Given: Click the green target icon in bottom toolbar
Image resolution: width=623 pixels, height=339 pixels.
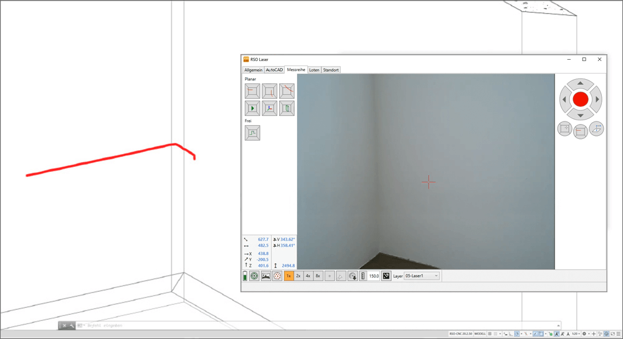Looking at the screenshot, I should click(x=254, y=276).
